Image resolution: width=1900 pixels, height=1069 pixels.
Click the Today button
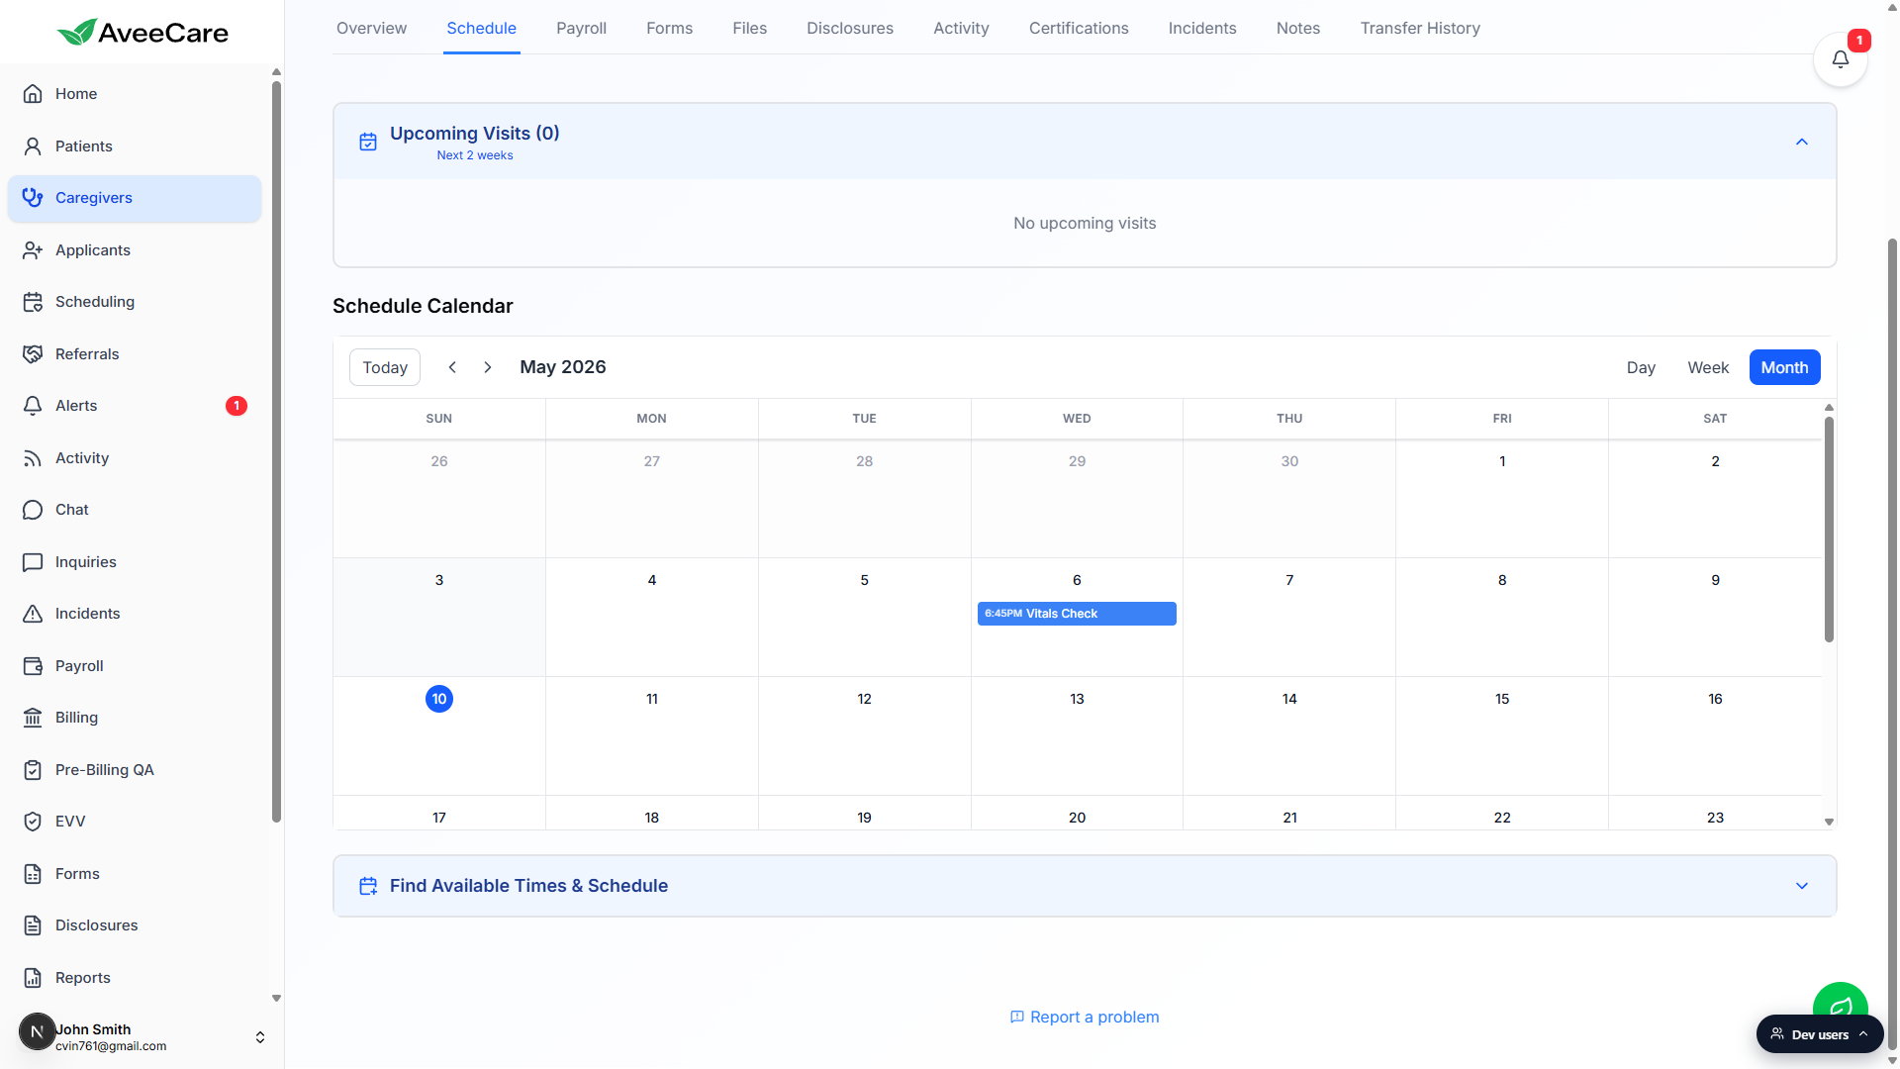385,367
